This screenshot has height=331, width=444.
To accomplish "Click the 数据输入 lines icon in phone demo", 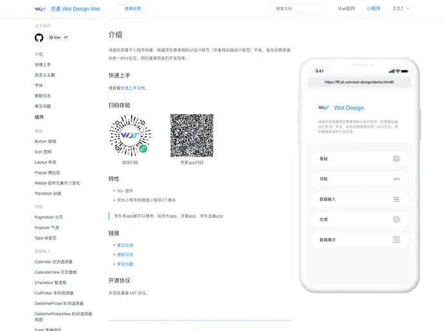I will pyautogui.click(x=396, y=199).
